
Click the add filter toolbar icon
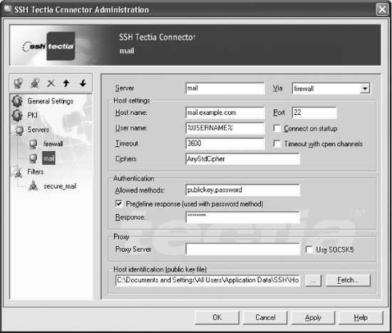click(x=35, y=83)
